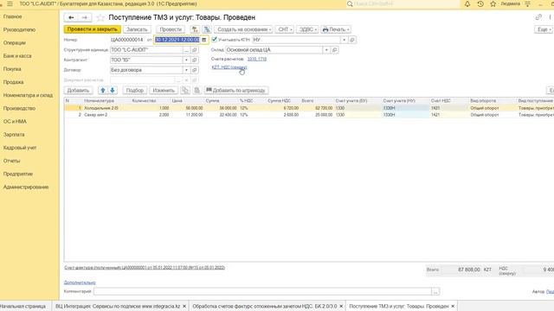Switch to Начальная страница tab
Viewport: 554px width, 311px height.
[x=23, y=306]
